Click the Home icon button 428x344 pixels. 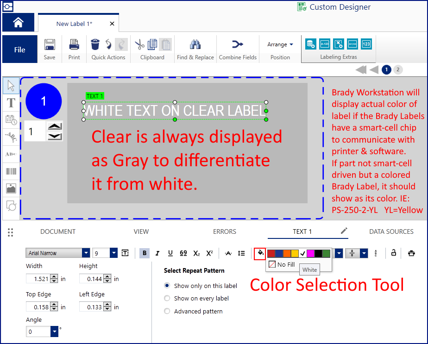coord(18,22)
